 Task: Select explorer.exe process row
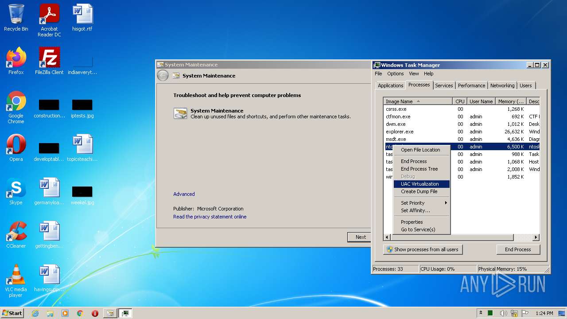click(461, 132)
